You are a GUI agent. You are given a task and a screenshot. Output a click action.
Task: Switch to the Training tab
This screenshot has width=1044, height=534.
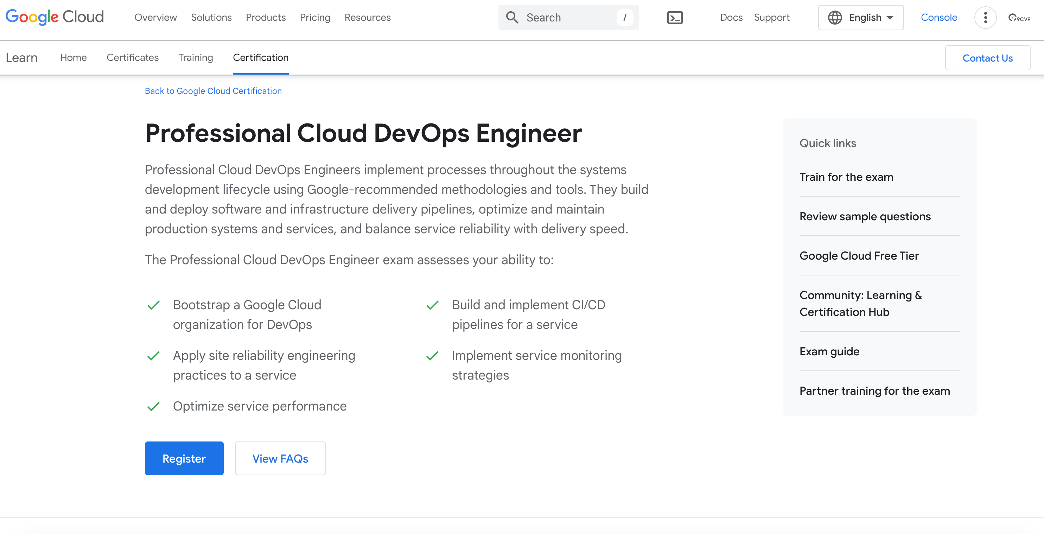(x=195, y=58)
